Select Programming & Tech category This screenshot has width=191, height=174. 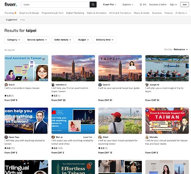tap(52, 13)
